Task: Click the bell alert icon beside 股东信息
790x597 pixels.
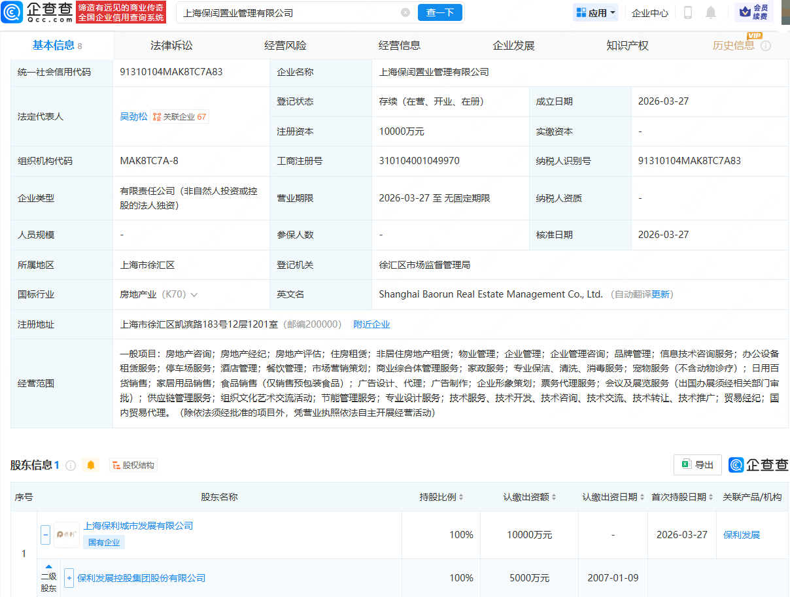Action: pos(92,465)
